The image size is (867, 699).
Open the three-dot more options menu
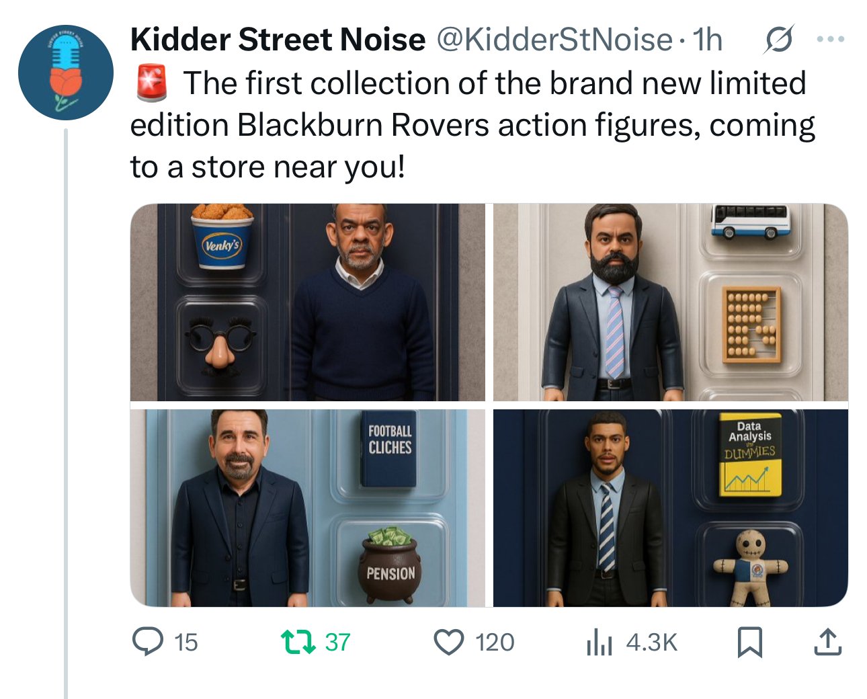[830, 40]
